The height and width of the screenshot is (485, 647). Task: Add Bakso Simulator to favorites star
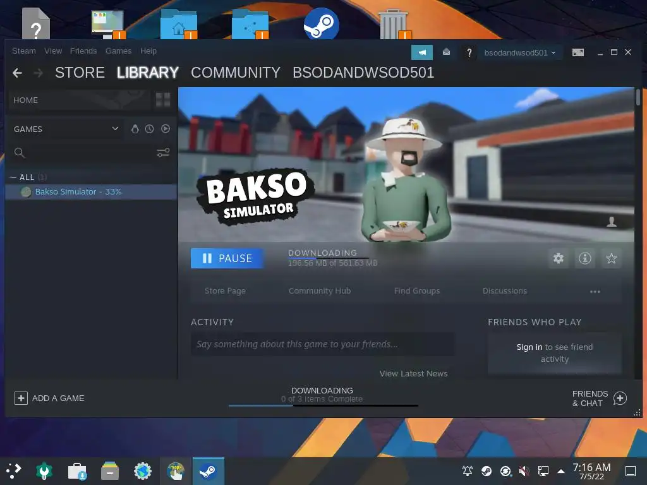coord(611,258)
